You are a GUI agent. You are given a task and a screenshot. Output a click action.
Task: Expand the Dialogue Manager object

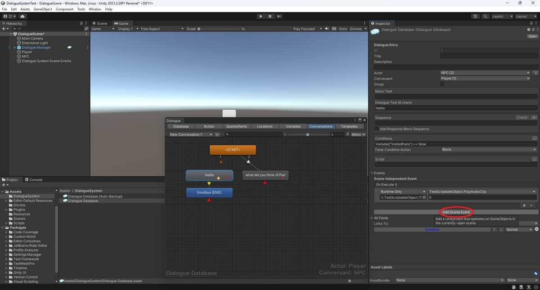(x=15, y=47)
